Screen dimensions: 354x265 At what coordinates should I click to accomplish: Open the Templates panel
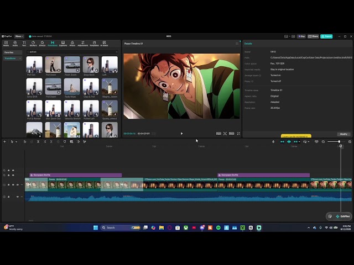tap(94, 44)
